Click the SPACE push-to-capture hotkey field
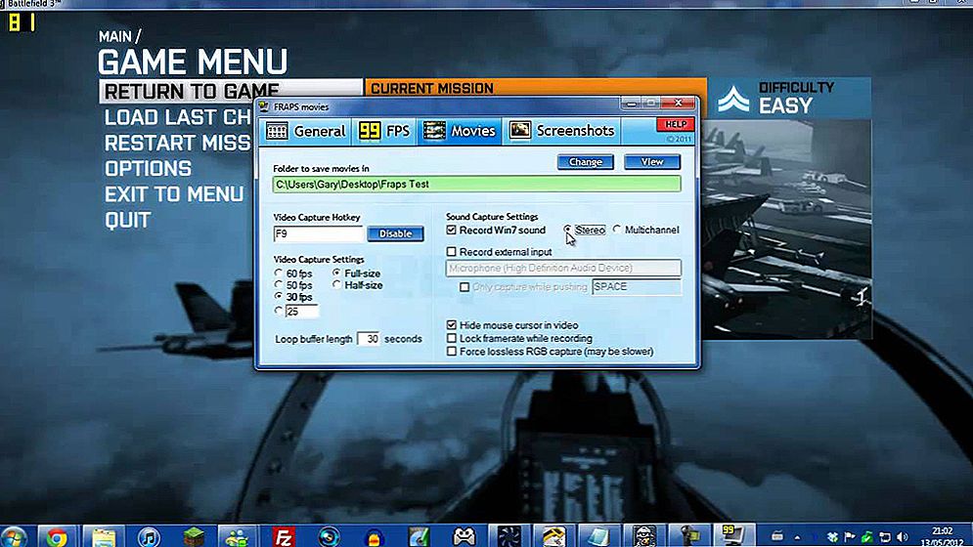 coord(636,287)
